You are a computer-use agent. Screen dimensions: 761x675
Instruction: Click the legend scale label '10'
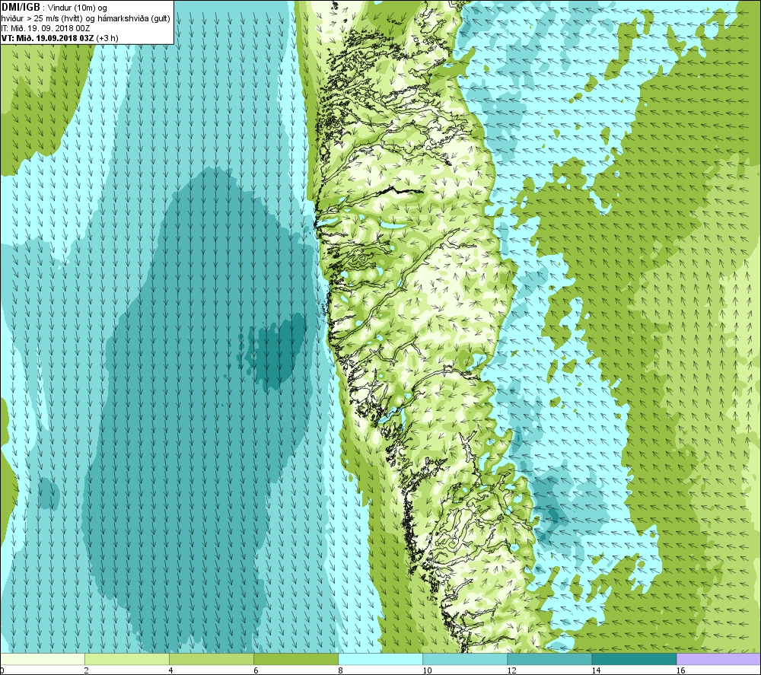[x=427, y=670]
